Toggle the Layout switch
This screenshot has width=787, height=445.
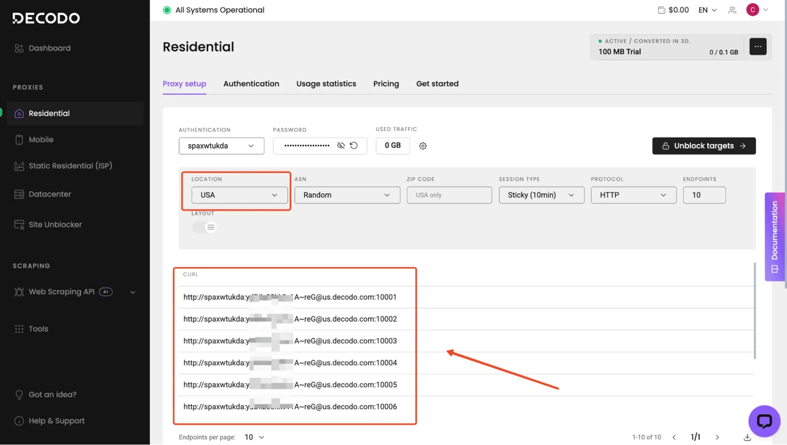[x=204, y=227]
